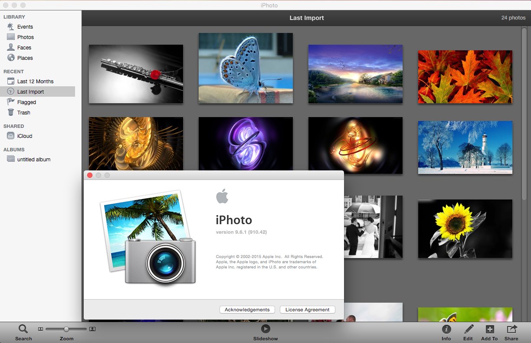Adjust the Zoom slider handle

(x=66, y=329)
